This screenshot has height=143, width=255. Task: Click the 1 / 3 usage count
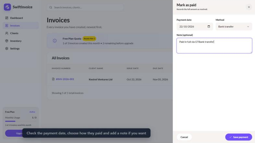coord(34,117)
